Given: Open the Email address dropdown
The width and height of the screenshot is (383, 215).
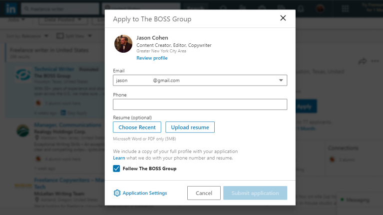Looking at the screenshot, I should click(200, 80).
